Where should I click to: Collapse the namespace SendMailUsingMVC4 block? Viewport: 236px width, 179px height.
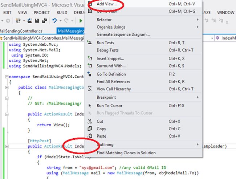pos(7,77)
